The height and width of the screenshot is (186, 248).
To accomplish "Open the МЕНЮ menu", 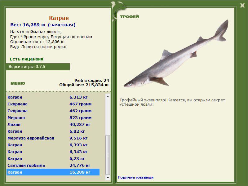I will 18,83.
